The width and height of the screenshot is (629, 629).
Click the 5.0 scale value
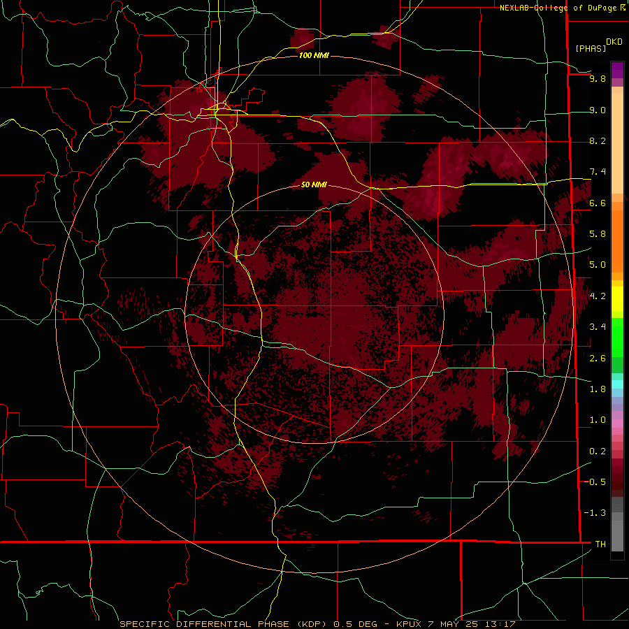click(598, 265)
